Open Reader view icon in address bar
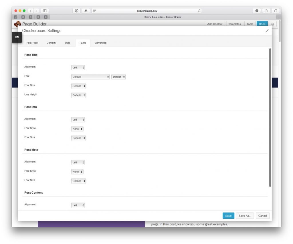 click(95, 11)
